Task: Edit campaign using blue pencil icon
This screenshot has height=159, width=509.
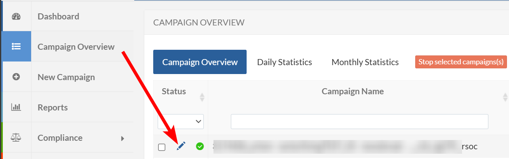Action: 181,146
